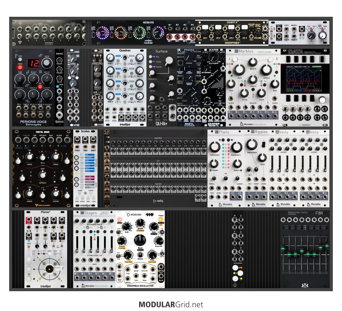Click the orange LED ring meter on Motion MTR
Screen dimensions: 342x311
121,33
